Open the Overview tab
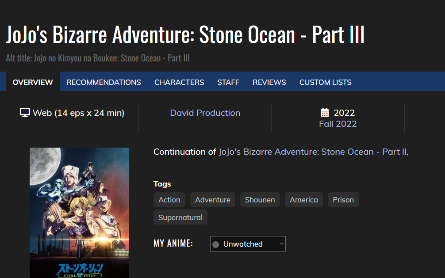This screenshot has height=278, width=445. [x=33, y=82]
